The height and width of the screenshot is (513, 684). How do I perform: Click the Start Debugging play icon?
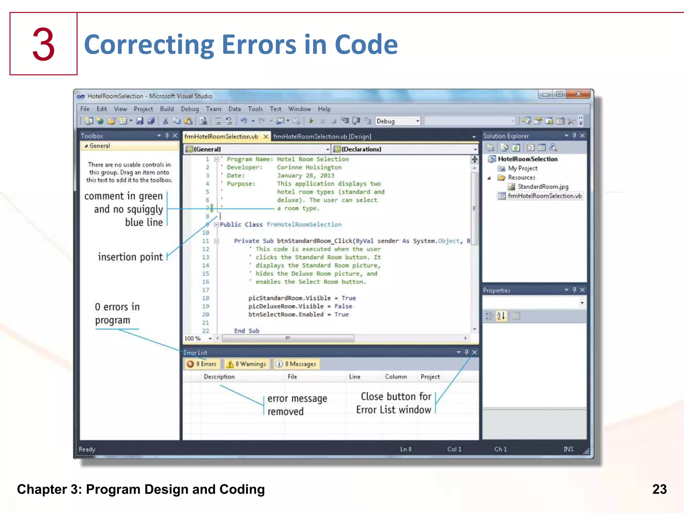click(311, 121)
